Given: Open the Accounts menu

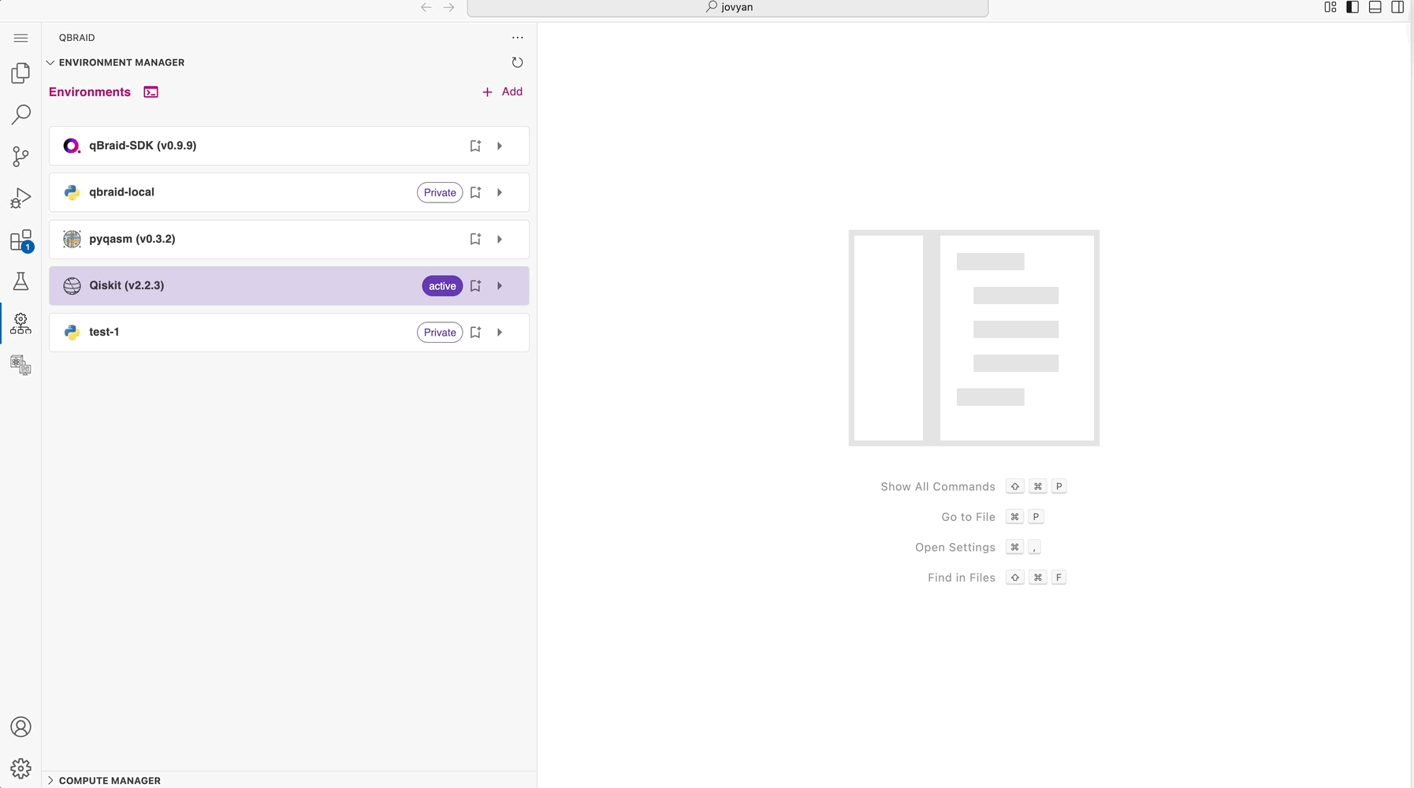Looking at the screenshot, I should pyautogui.click(x=21, y=727).
